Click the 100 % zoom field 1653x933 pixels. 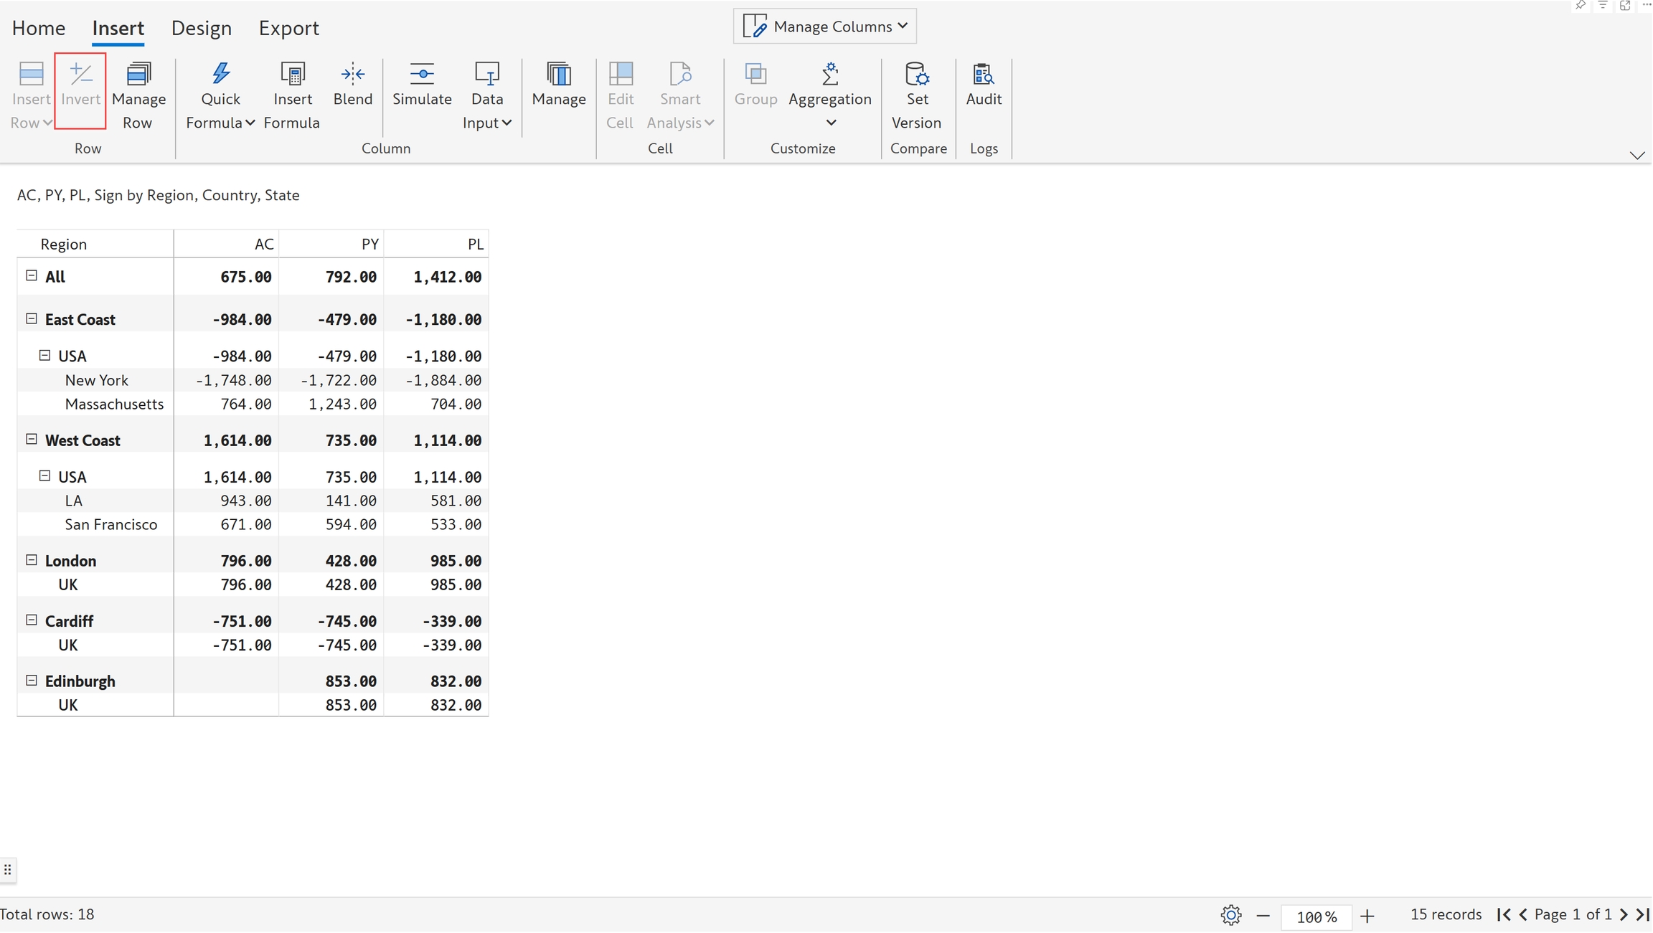coord(1316,917)
